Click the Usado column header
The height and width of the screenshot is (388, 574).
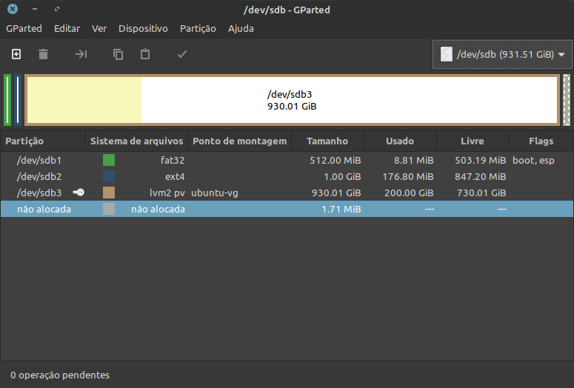400,141
